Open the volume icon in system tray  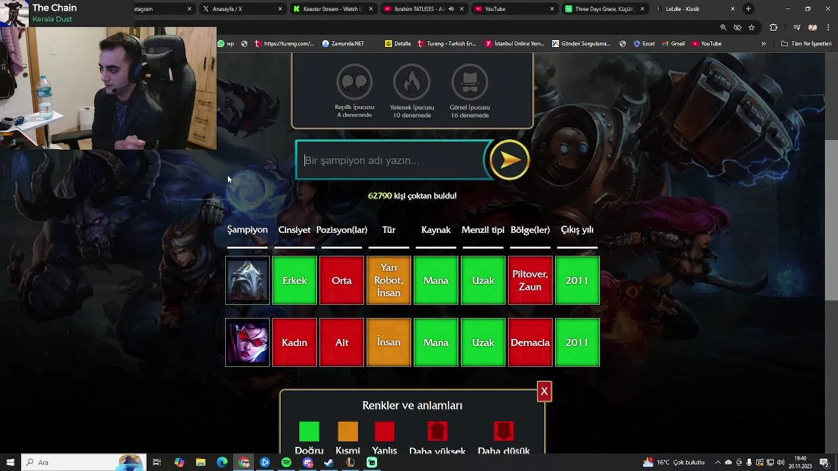pyautogui.click(x=780, y=462)
